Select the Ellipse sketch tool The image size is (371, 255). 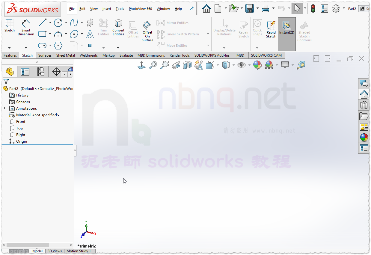point(74,34)
